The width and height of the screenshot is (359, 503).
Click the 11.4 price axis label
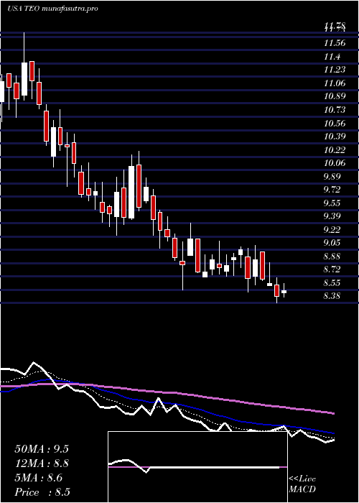click(332, 57)
